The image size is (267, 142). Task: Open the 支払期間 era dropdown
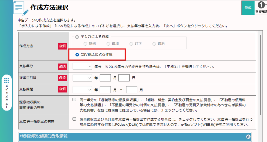pos(82,90)
